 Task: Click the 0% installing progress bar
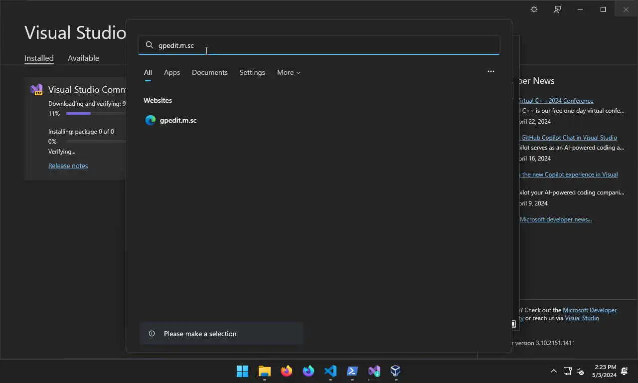tap(96, 142)
